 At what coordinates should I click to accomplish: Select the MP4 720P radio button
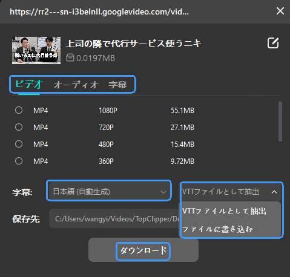19,127
